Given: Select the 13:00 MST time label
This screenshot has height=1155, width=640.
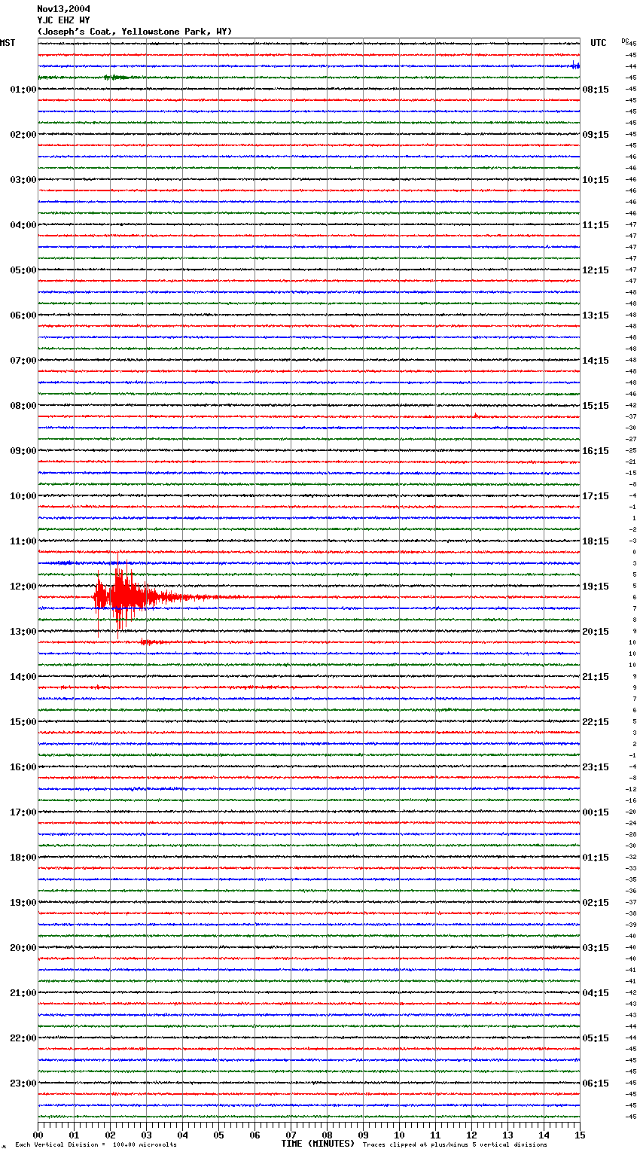Looking at the screenshot, I should tap(23, 632).
